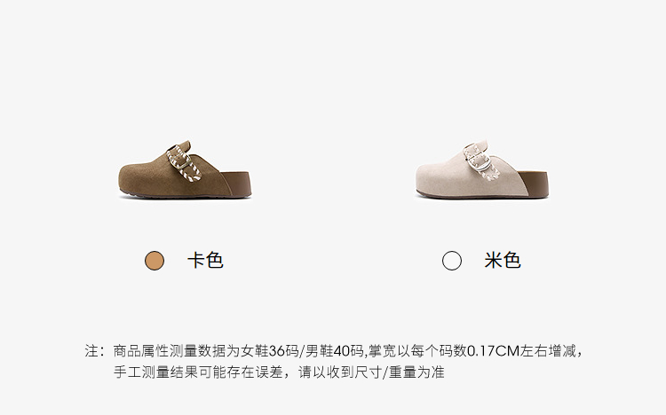Click the 左右增减 text at line end
Screen dimensions: 666x415
click(548, 351)
